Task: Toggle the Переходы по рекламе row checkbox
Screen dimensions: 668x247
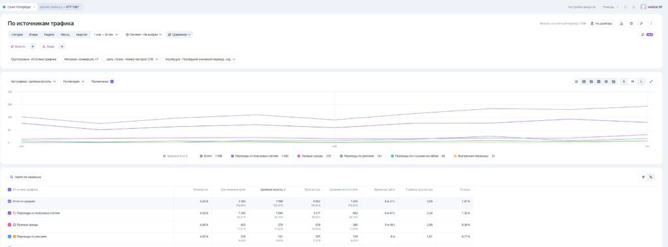Action: 10,237
